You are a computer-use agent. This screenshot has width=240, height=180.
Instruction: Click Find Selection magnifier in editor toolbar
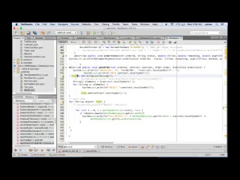(x=104, y=42)
